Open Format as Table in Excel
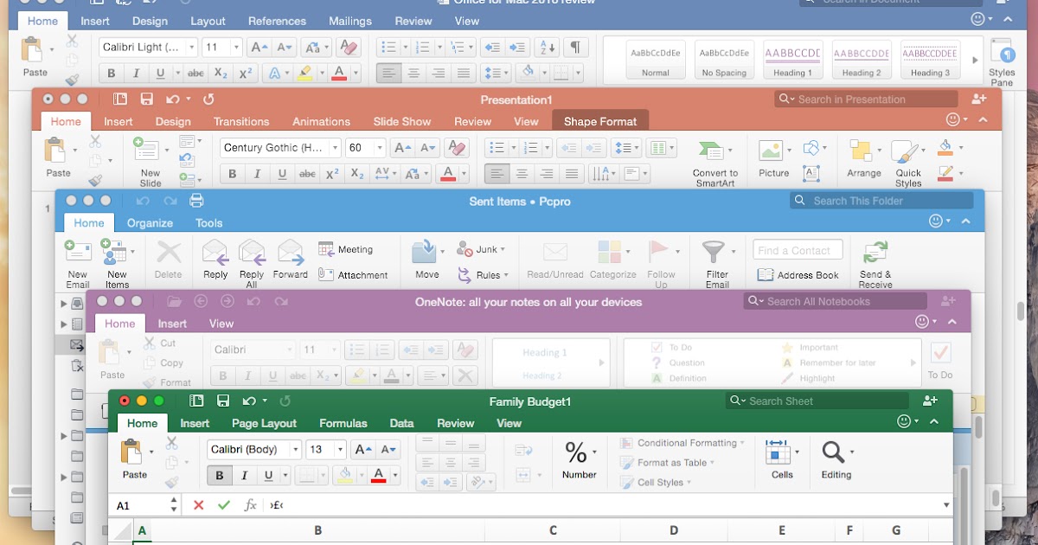Viewport: 1038px width, 545px height. [669, 463]
